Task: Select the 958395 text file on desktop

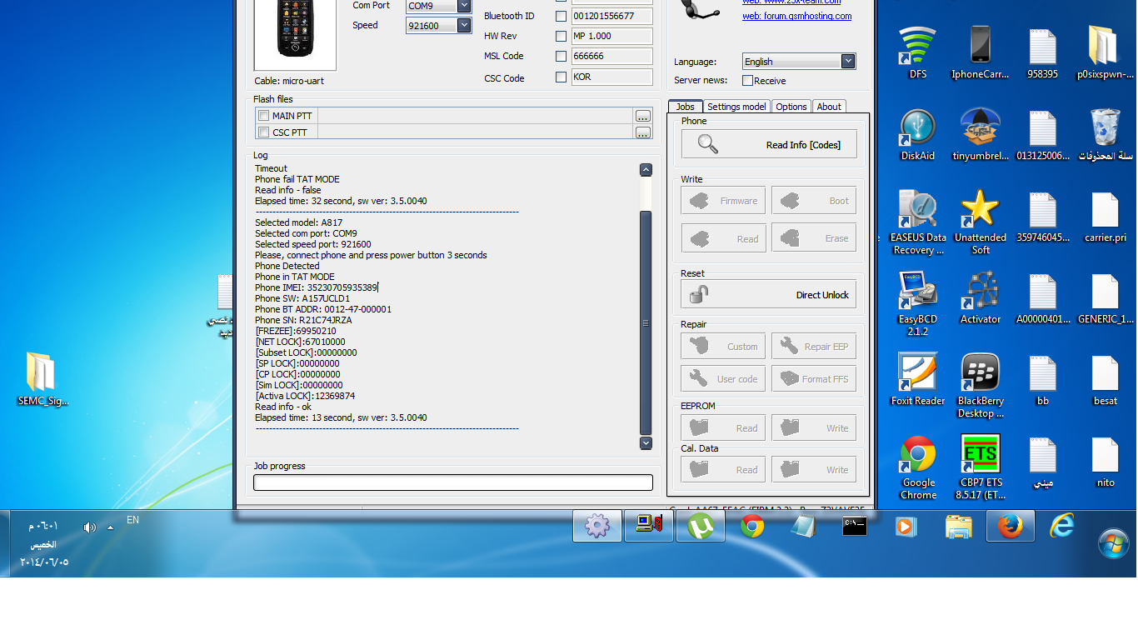Action: click(x=1043, y=52)
